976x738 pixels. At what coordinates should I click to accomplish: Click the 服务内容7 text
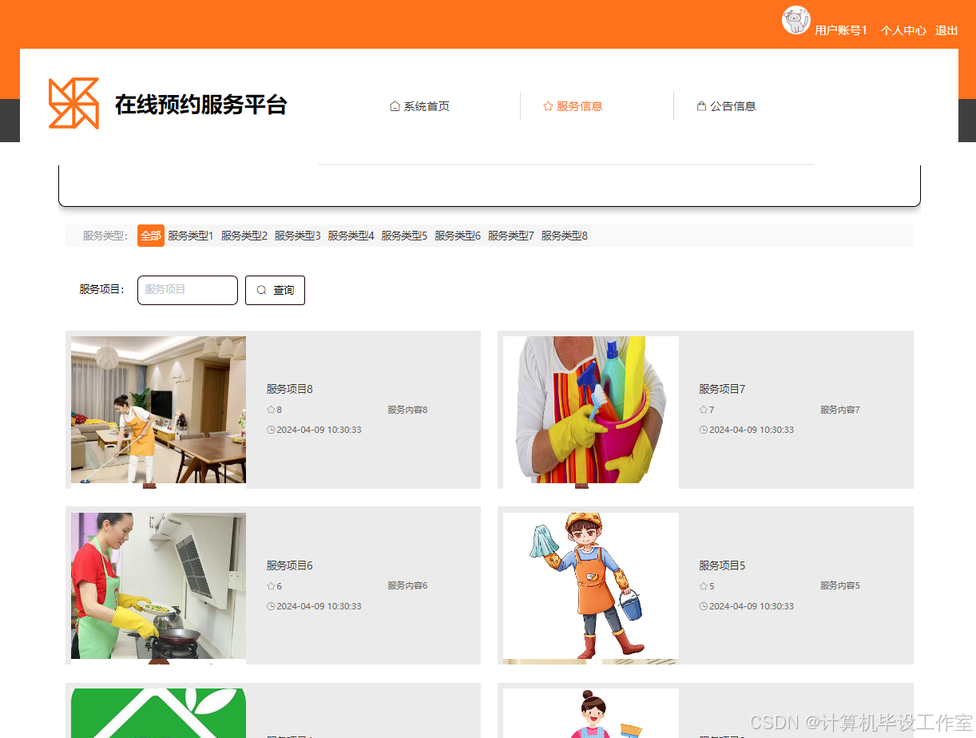coord(840,410)
